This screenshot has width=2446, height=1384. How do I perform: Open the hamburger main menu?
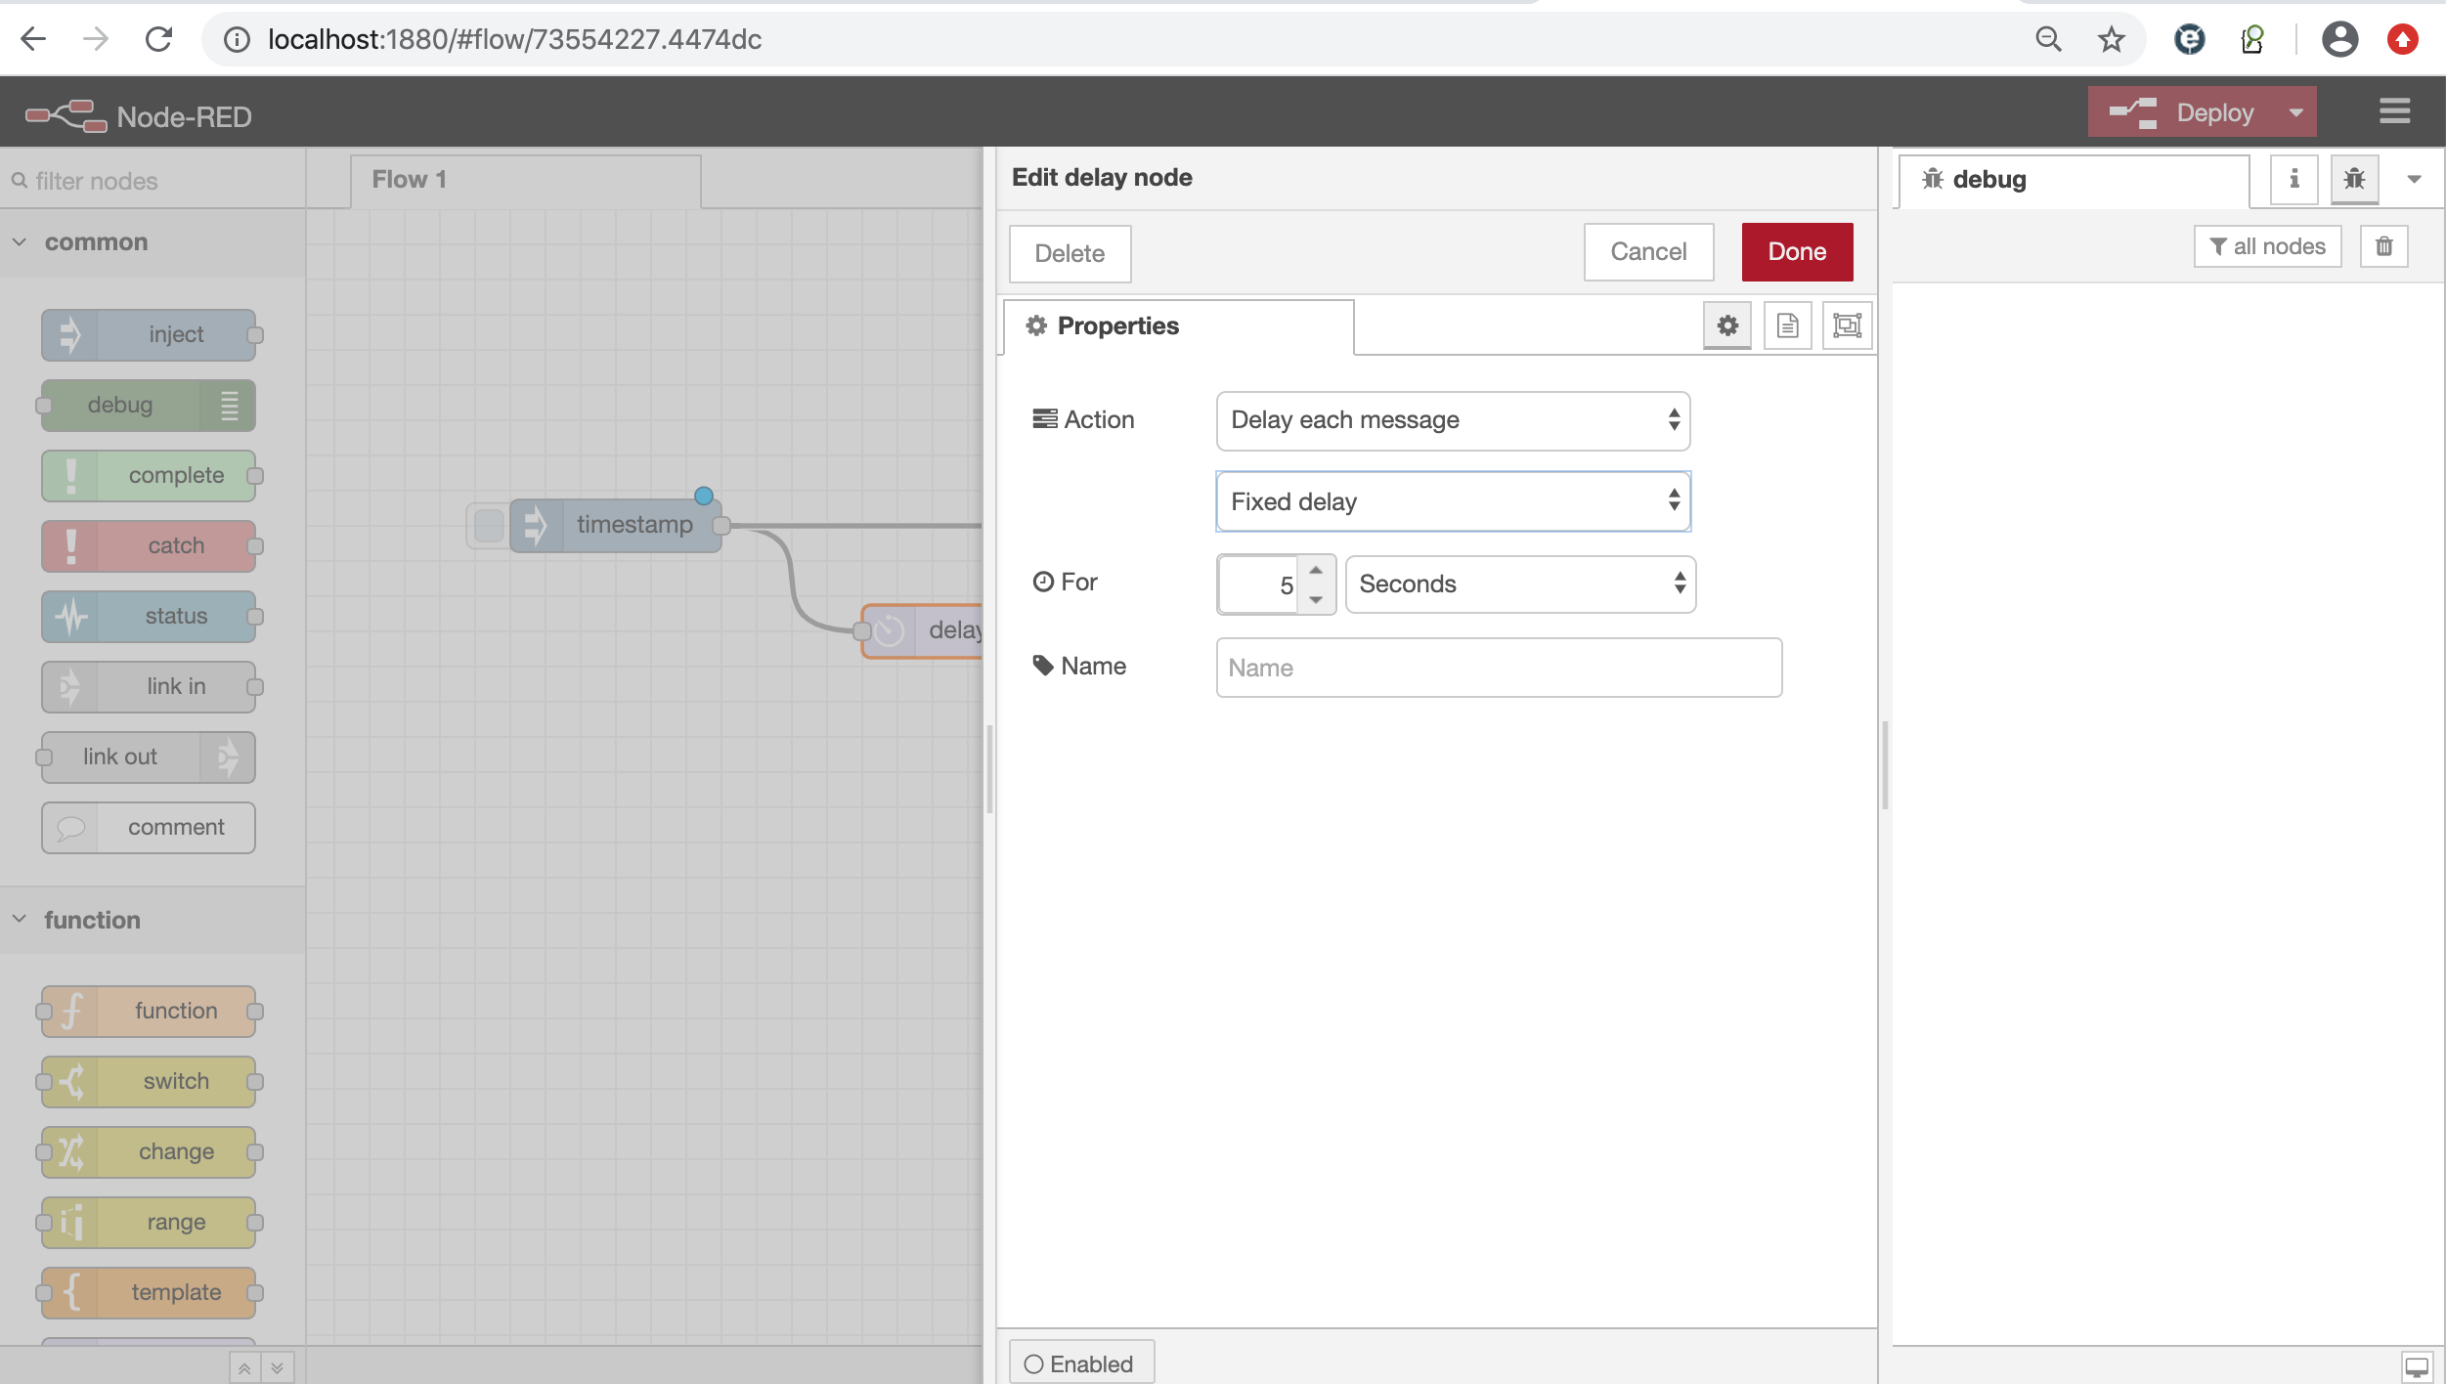coord(2394,111)
